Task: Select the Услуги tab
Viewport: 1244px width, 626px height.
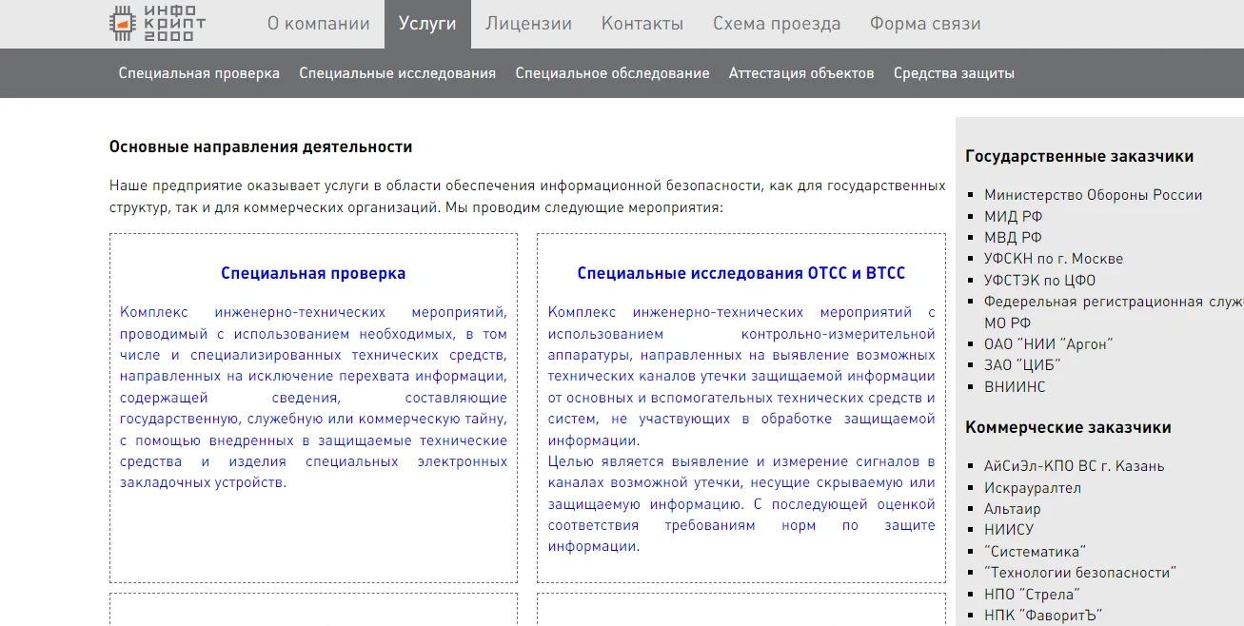Action: click(x=427, y=24)
